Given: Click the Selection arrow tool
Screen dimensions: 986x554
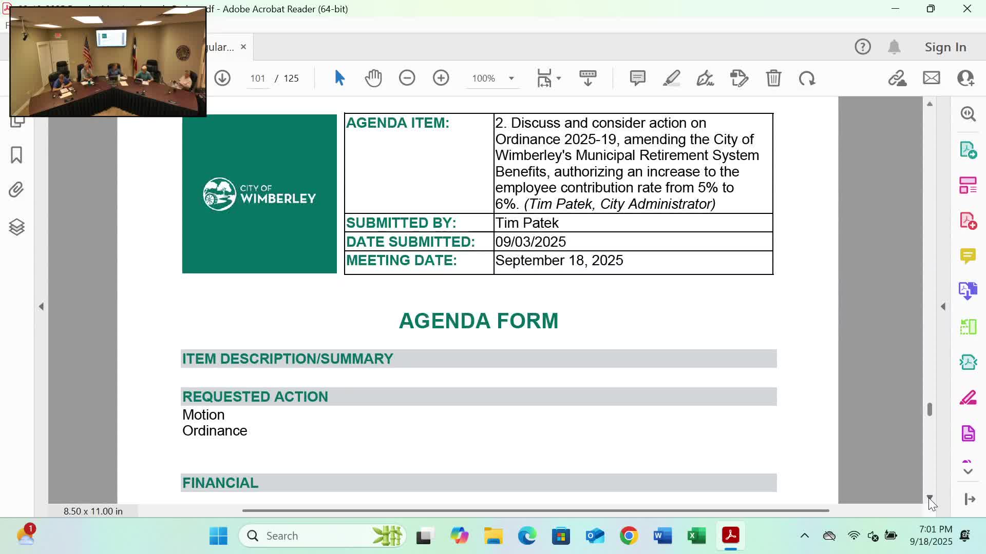Looking at the screenshot, I should click(339, 78).
